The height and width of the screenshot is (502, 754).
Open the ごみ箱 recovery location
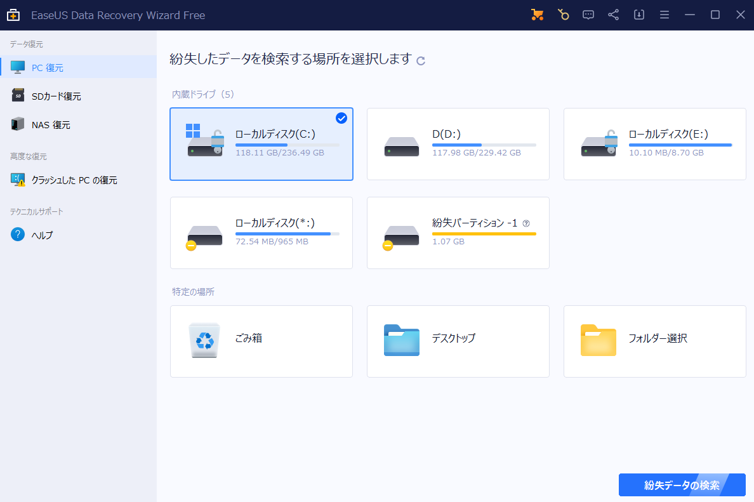click(x=261, y=341)
